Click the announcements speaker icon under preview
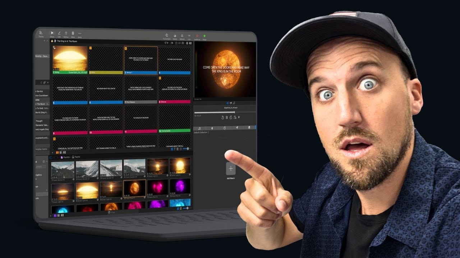The width and height of the screenshot is (460, 258). coord(230,103)
